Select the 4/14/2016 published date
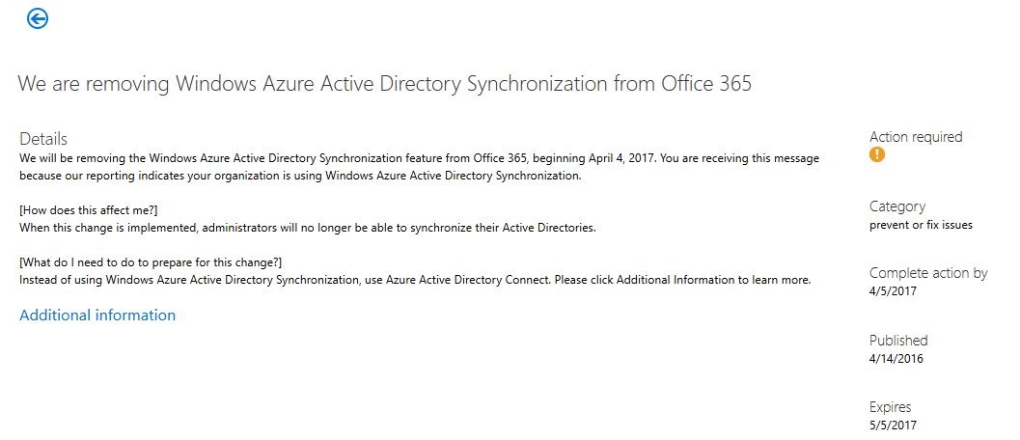The height and width of the screenshot is (440, 1020). 896,359
